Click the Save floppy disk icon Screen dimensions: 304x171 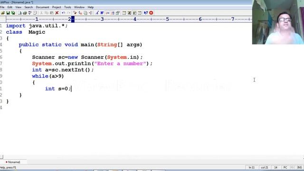(8, 13)
